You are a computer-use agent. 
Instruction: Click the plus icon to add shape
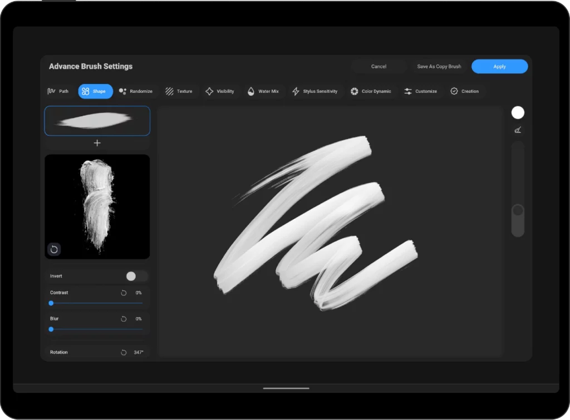(97, 143)
